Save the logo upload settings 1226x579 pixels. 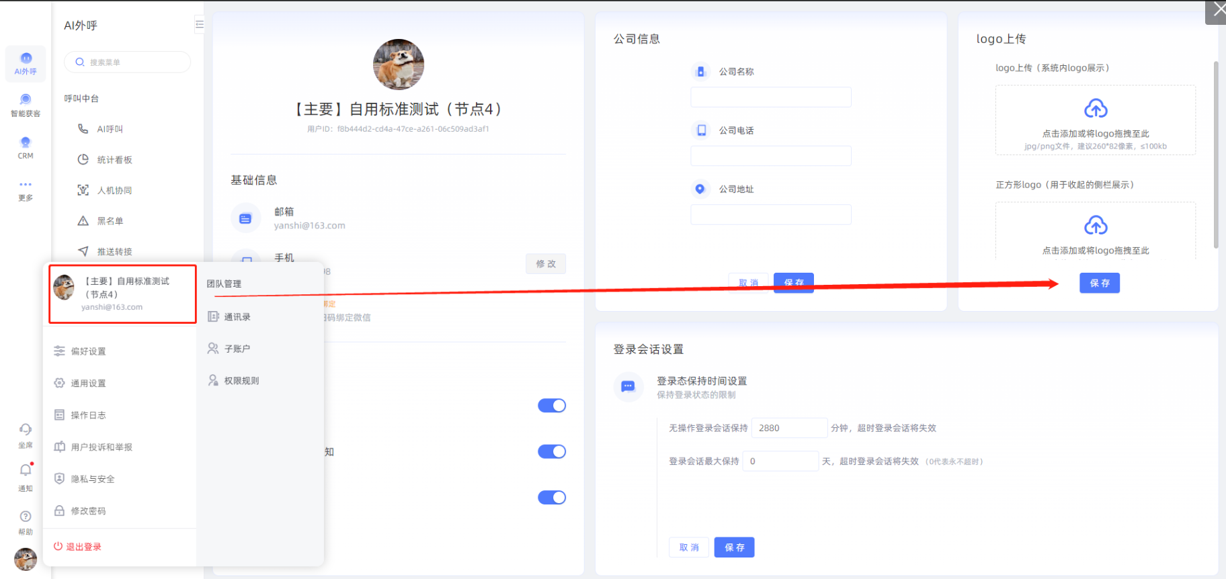[x=1099, y=283]
